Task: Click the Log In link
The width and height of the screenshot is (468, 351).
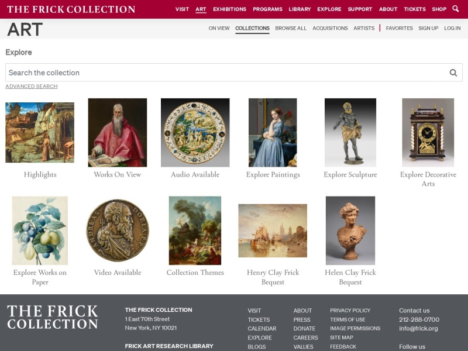Action: click(x=452, y=28)
